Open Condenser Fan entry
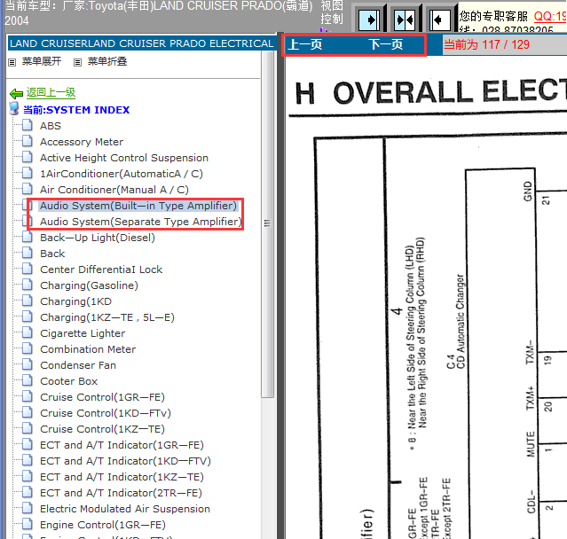 coord(78,365)
